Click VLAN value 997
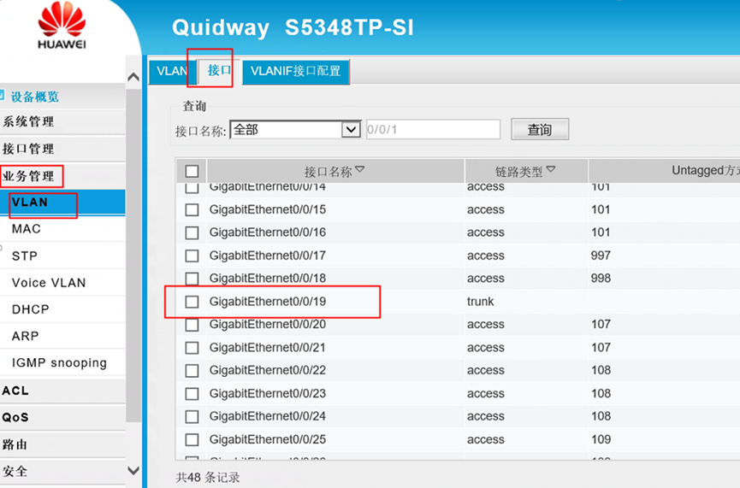 point(601,256)
